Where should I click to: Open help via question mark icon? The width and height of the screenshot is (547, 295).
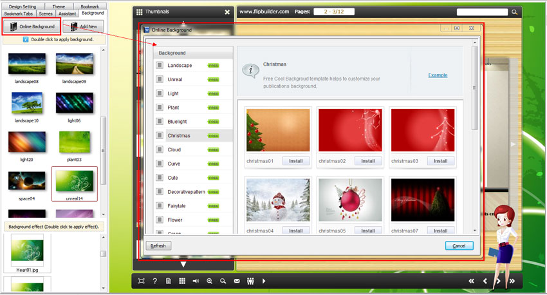point(154,281)
